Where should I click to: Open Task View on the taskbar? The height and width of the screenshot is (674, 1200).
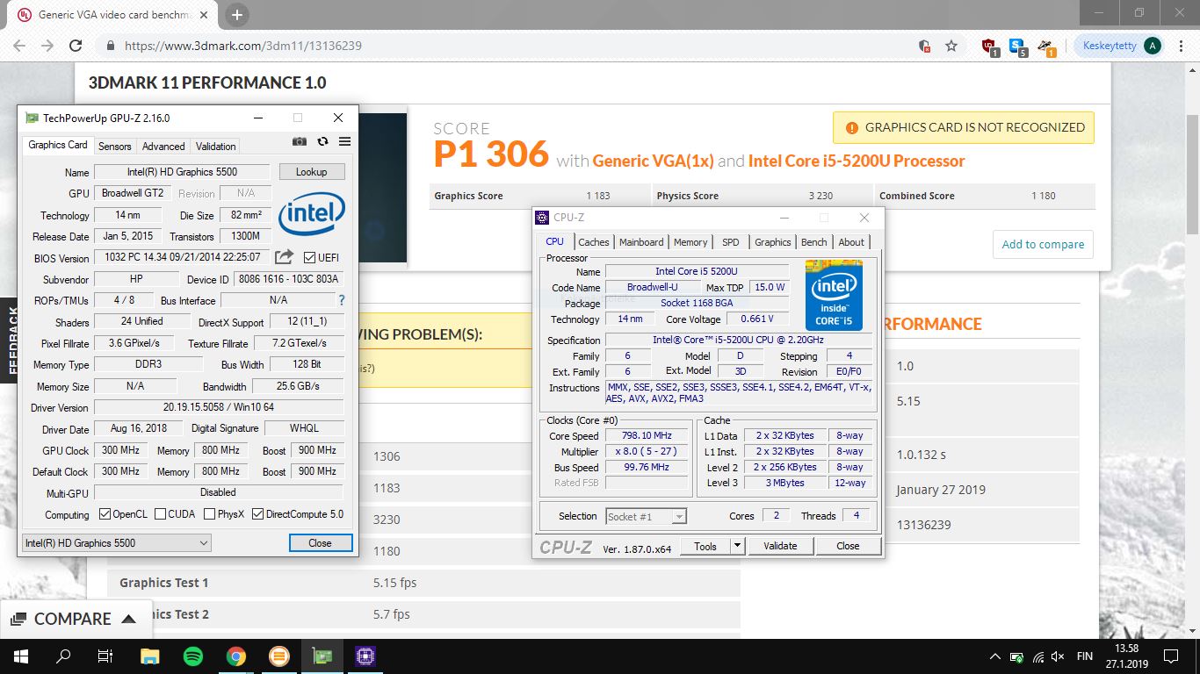coord(105,656)
